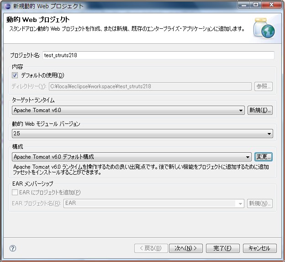Click the 新規(E) button beside target runtime
Screen dimensions: 285x262
[260, 110]
